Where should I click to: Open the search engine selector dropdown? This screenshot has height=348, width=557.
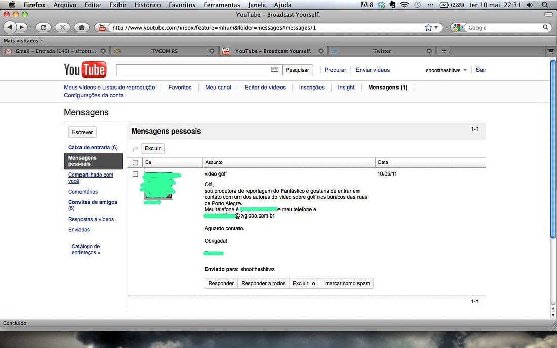[x=458, y=27]
